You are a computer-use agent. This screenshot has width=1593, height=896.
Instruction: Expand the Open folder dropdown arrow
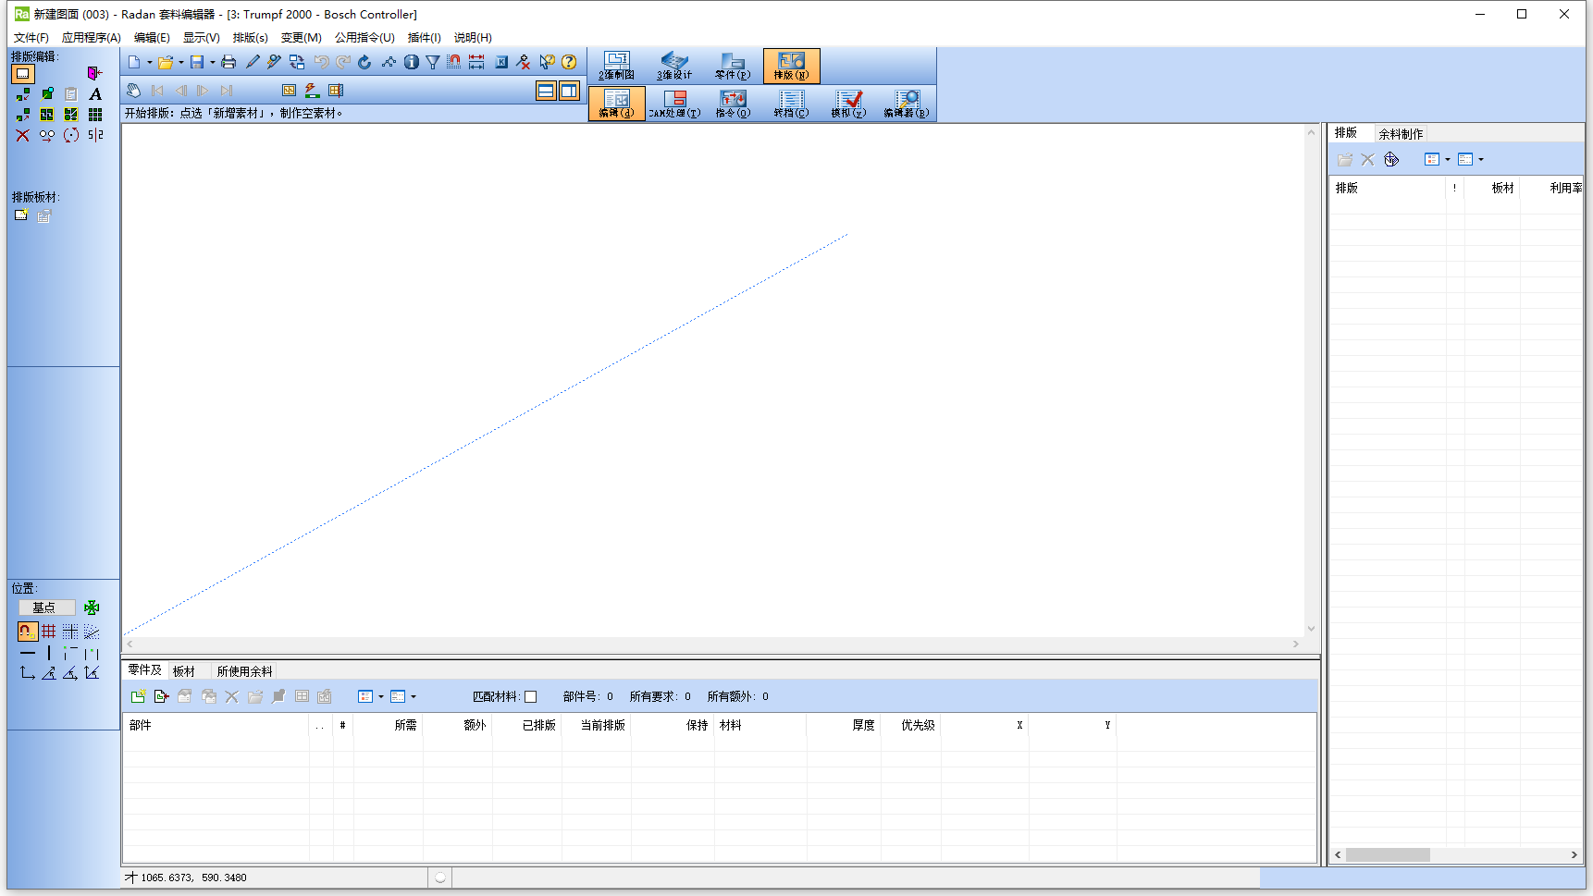coord(181,62)
